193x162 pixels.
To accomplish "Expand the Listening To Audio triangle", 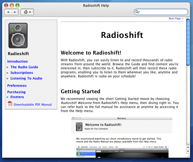I will pos(8,79).
